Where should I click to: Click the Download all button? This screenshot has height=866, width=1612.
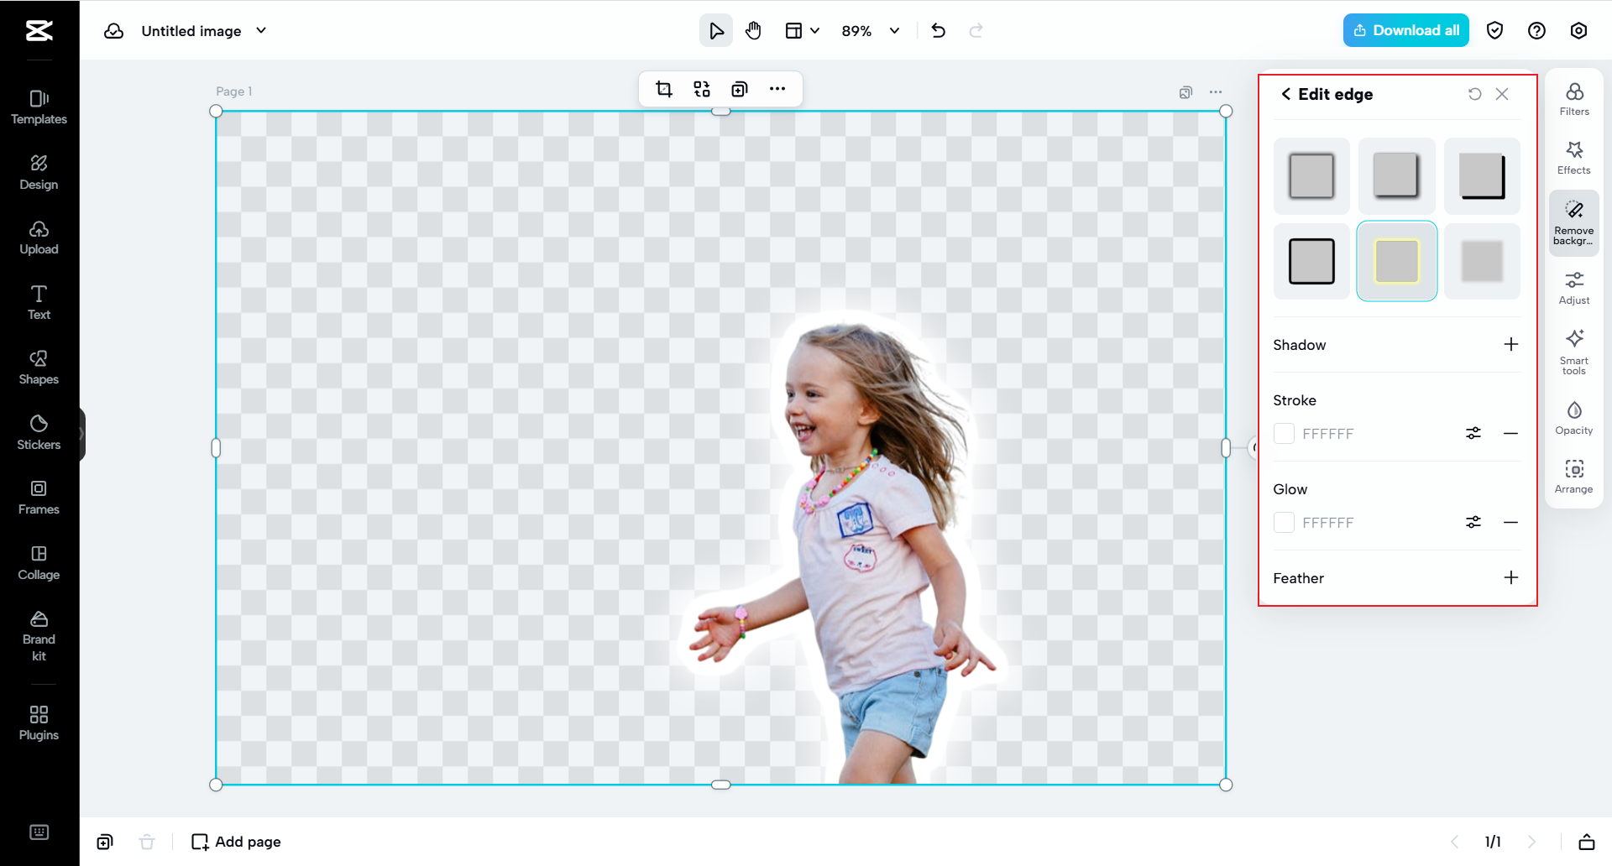[x=1405, y=30]
